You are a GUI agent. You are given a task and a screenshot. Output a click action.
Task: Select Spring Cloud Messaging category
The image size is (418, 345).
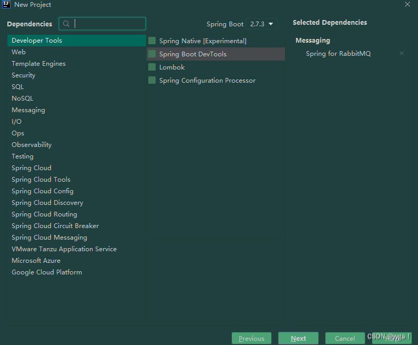[x=77, y=238]
